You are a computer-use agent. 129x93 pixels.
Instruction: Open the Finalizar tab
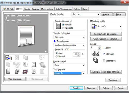[36, 9]
